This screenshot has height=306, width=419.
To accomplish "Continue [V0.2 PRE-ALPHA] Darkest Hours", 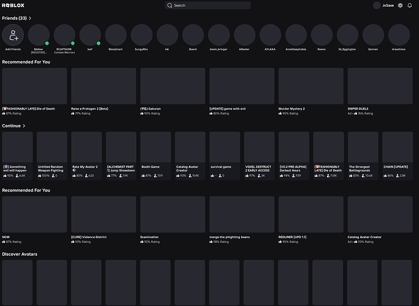I will point(294,155).
